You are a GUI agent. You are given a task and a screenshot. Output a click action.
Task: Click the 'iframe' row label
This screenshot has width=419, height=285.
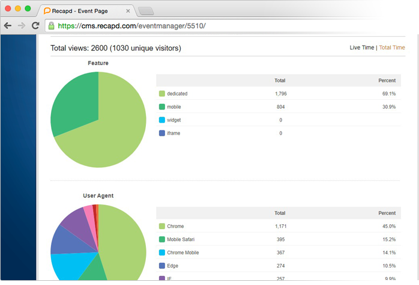(173, 133)
